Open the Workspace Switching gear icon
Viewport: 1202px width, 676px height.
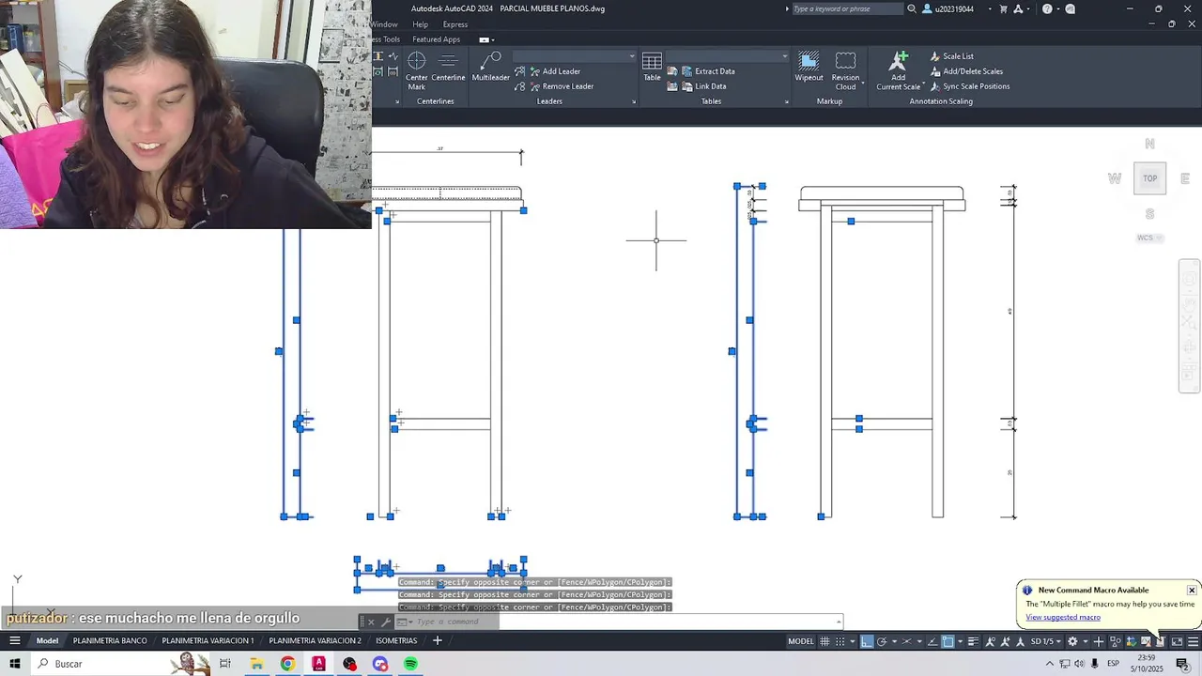click(x=1072, y=641)
